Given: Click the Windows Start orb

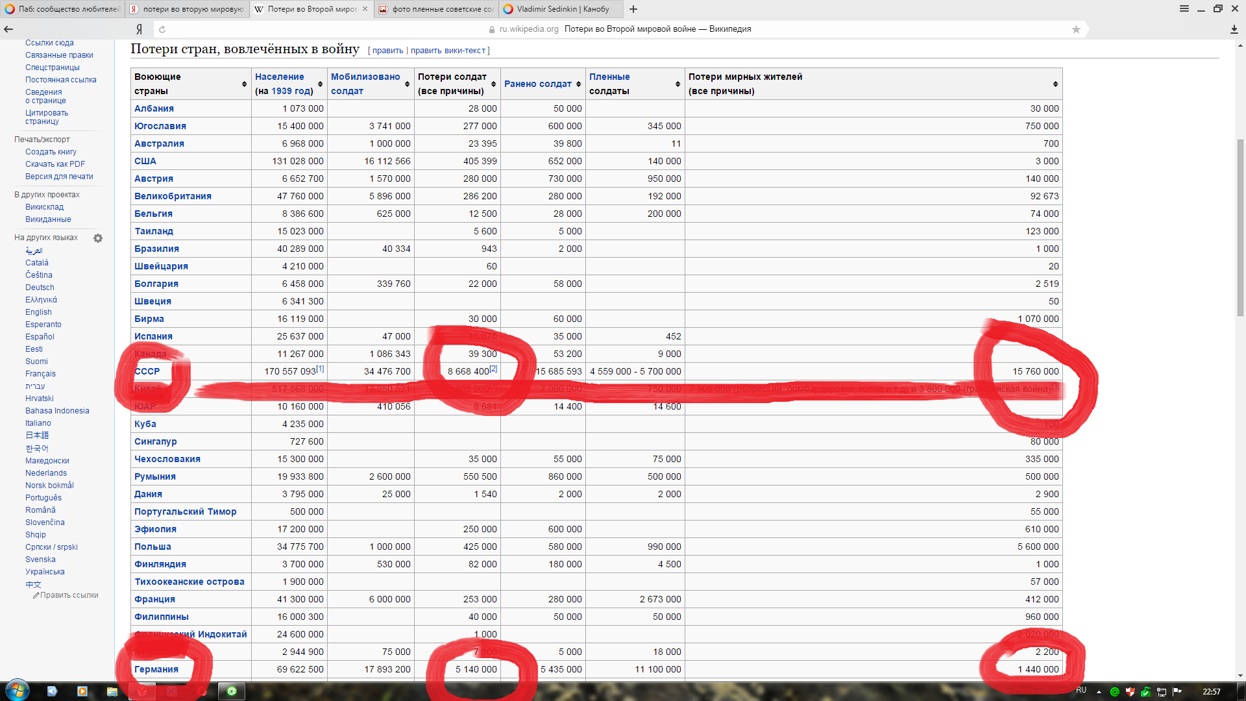Looking at the screenshot, I should pyautogui.click(x=17, y=691).
